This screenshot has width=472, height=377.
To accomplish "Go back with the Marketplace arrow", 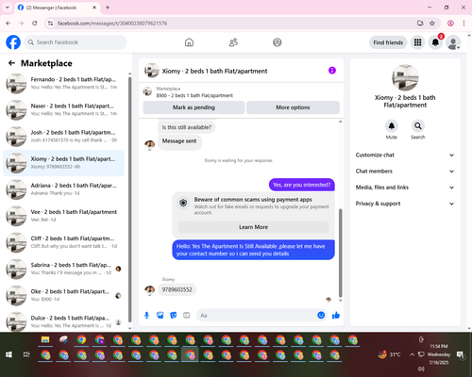I will pyautogui.click(x=11, y=63).
